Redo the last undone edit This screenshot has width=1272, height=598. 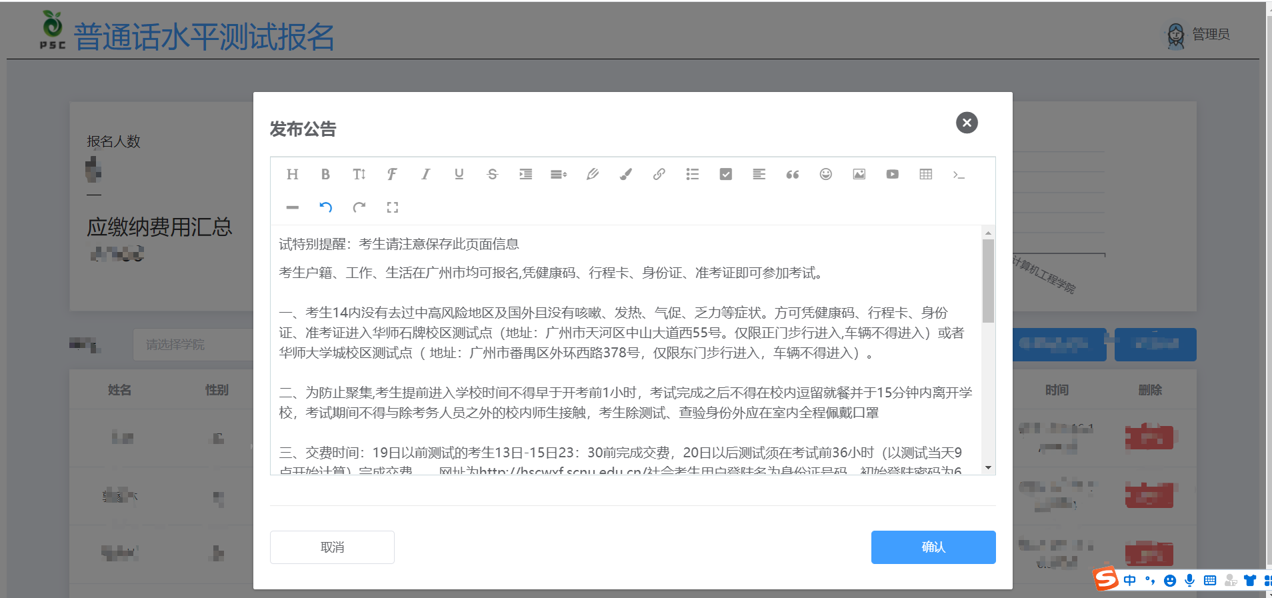pyautogui.click(x=359, y=207)
